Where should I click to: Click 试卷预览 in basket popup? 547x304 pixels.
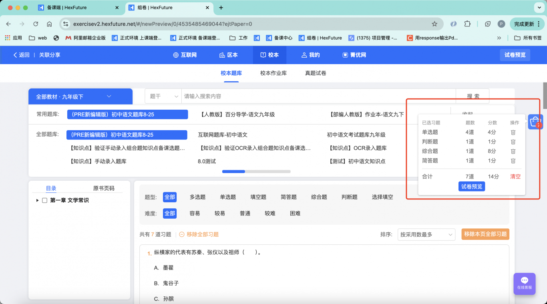point(472,187)
